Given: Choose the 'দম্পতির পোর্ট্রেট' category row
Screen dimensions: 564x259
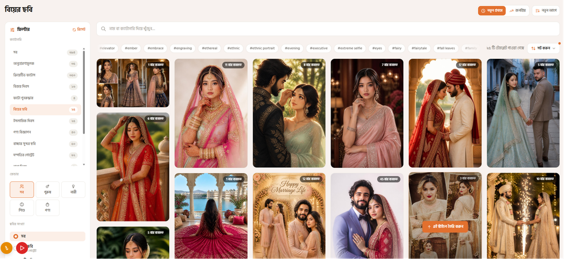Looking at the screenshot, I should [46, 155].
